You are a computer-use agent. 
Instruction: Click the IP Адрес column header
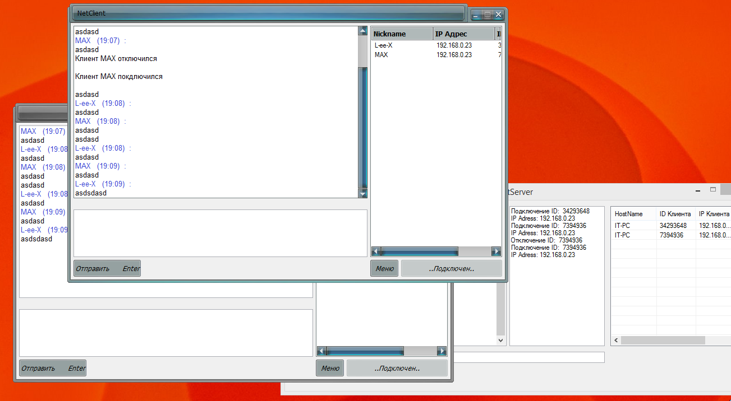coord(463,34)
